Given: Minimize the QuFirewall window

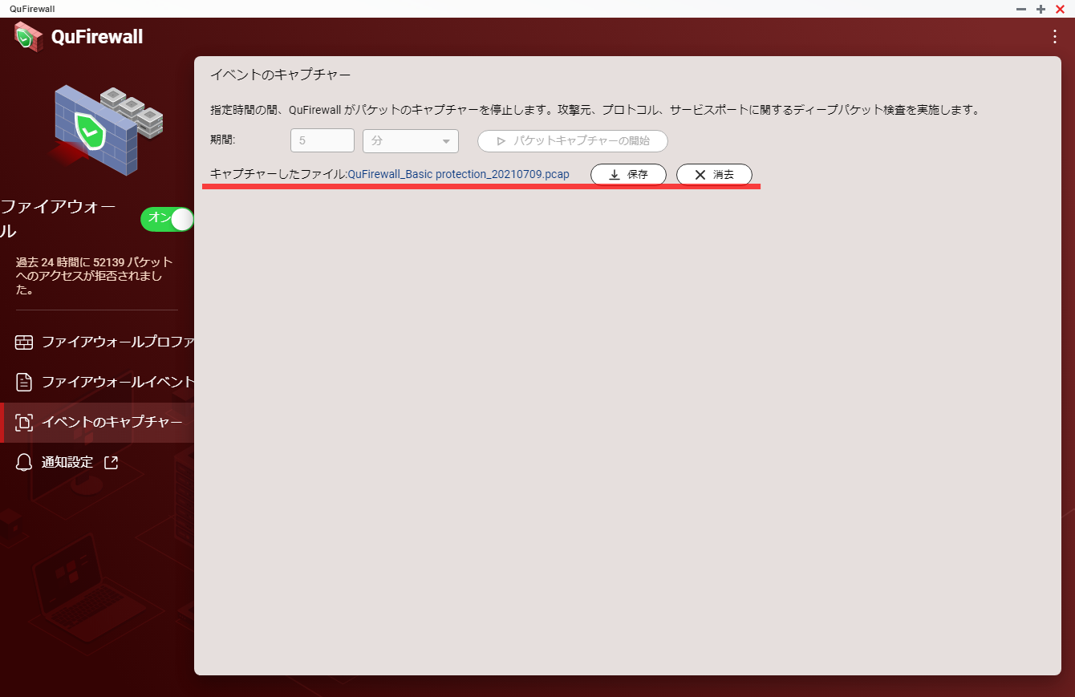Looking at the screenshot, I should tap(1021, 9).
